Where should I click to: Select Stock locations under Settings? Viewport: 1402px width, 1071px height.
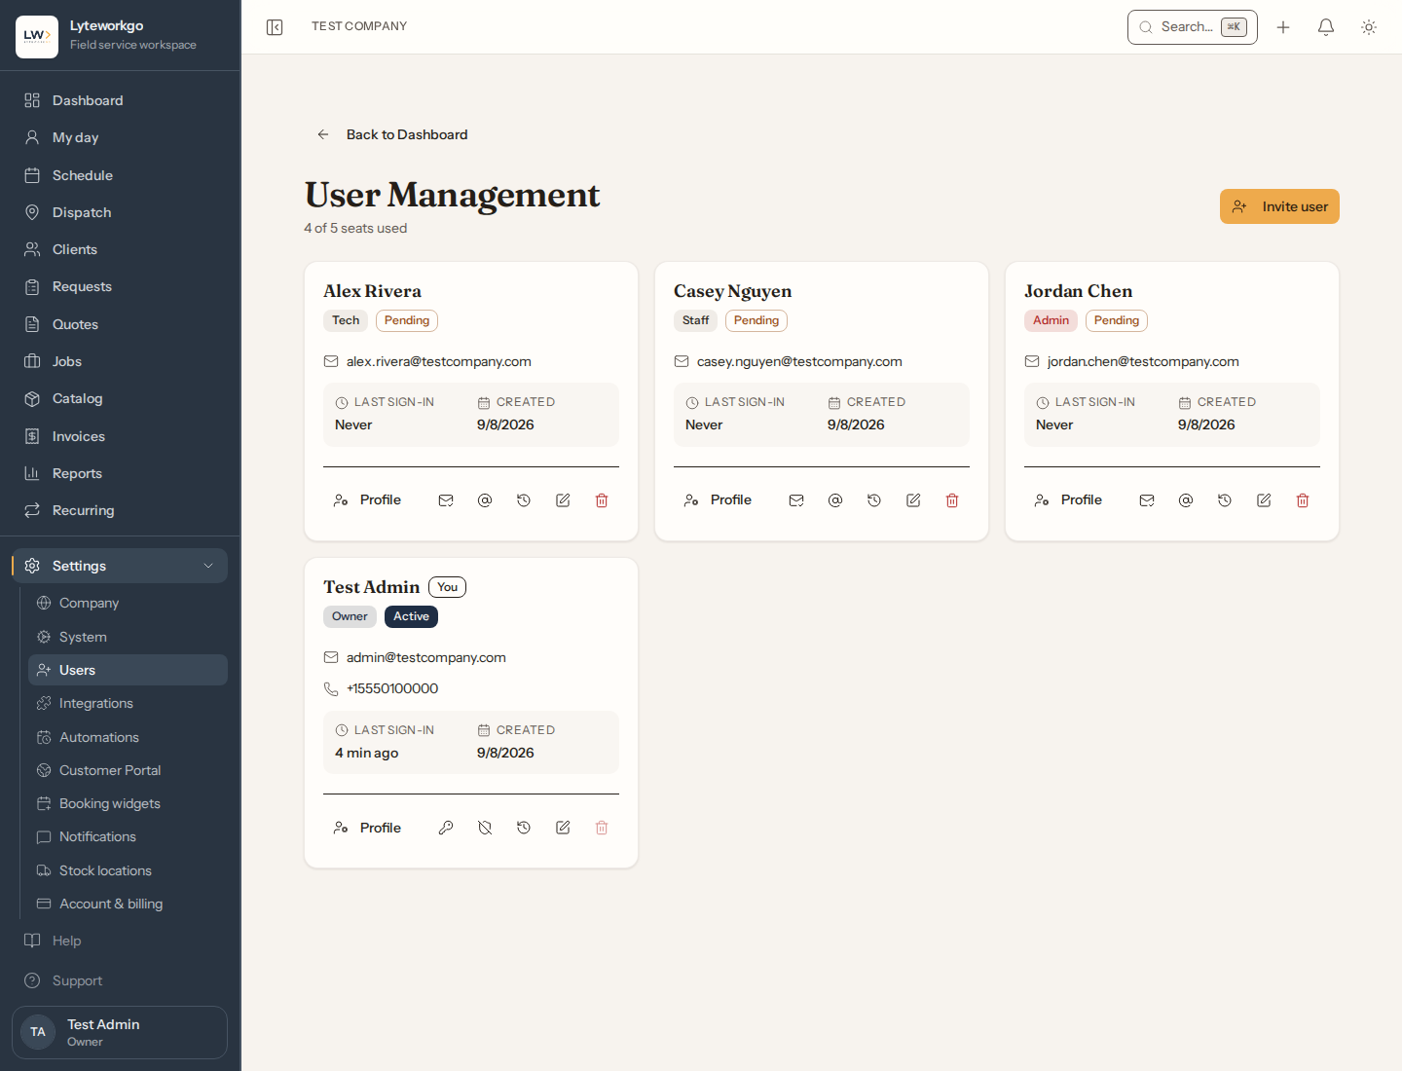coord(128,870)
